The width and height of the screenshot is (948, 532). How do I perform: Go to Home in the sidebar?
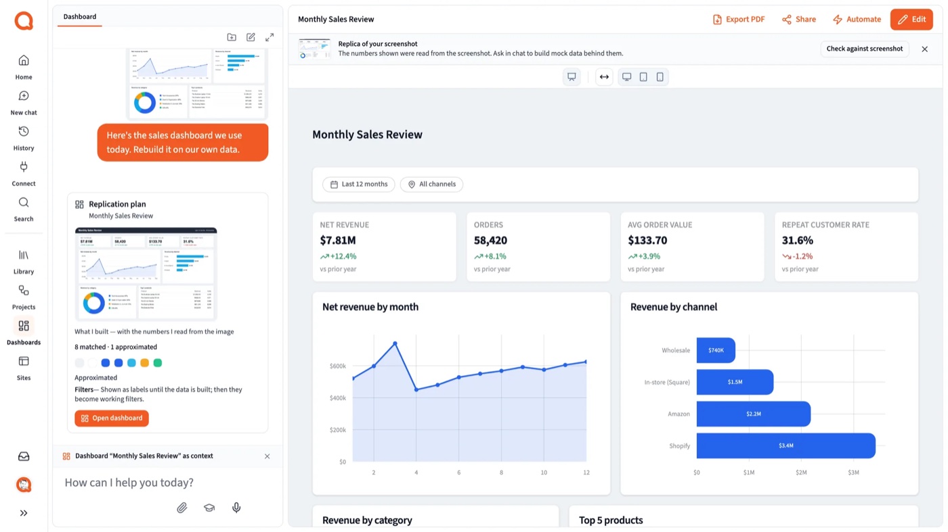(24, 67)
